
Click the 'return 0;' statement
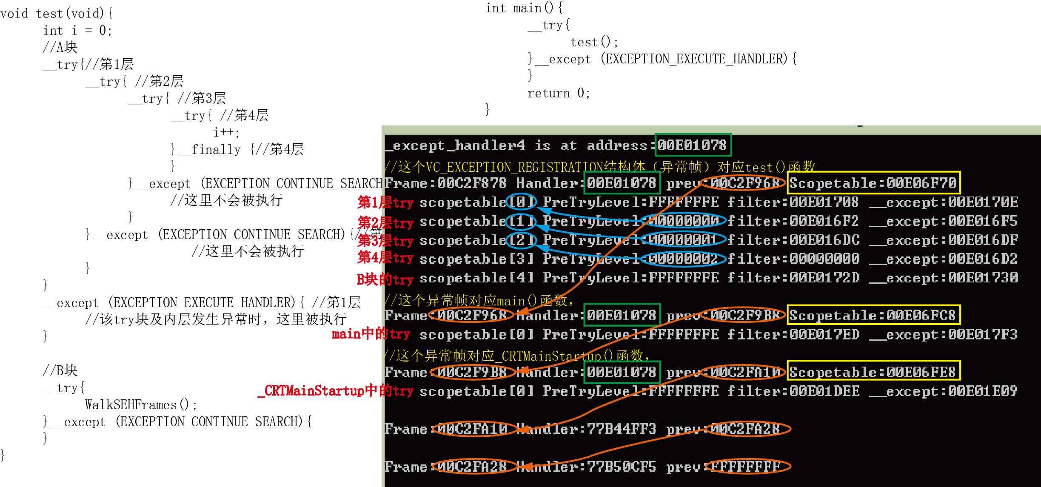click(559, 93)
